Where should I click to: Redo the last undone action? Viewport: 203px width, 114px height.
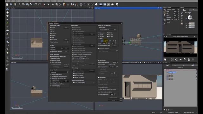[40, 4]
